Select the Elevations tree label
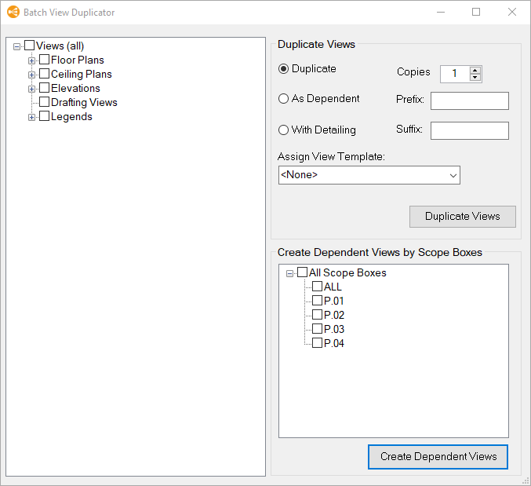Image resolution: width=531 pixels, height=486 pixels. (x=75, y=89)
